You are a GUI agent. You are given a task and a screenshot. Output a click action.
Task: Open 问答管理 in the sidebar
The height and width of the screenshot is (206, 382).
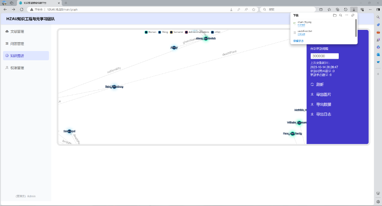[17, 44]
